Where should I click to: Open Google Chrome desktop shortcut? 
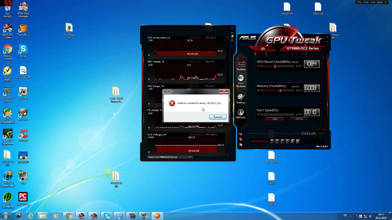coord(8,52)
